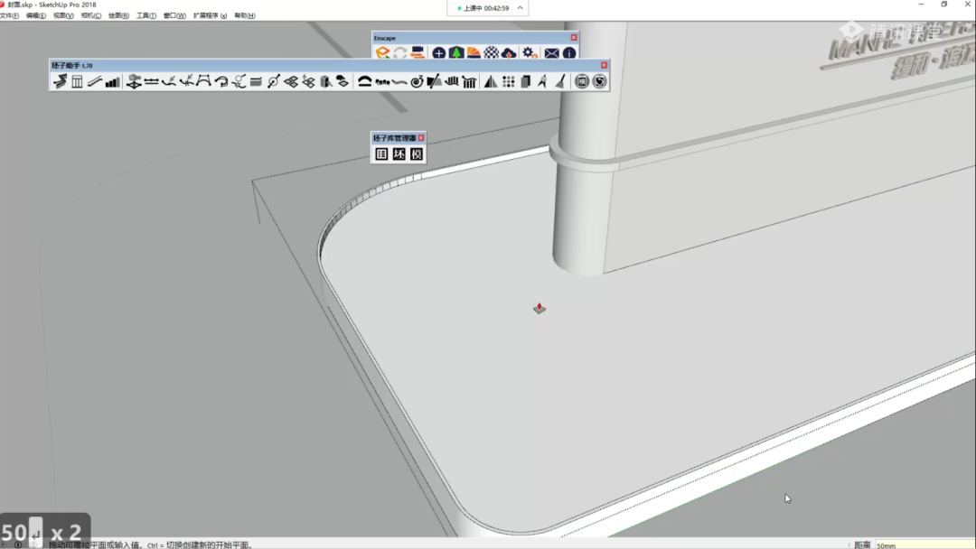Click the last round button in 坯子助手 toolbar
This screenshot has height=549, width=976.
point(599,81)
